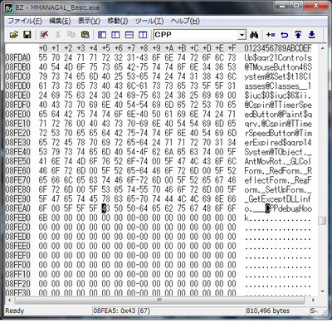This screenshot has height=323, width=332.
Task: Jump to bottom with down-arrow icon
Action: click(312, 35)
